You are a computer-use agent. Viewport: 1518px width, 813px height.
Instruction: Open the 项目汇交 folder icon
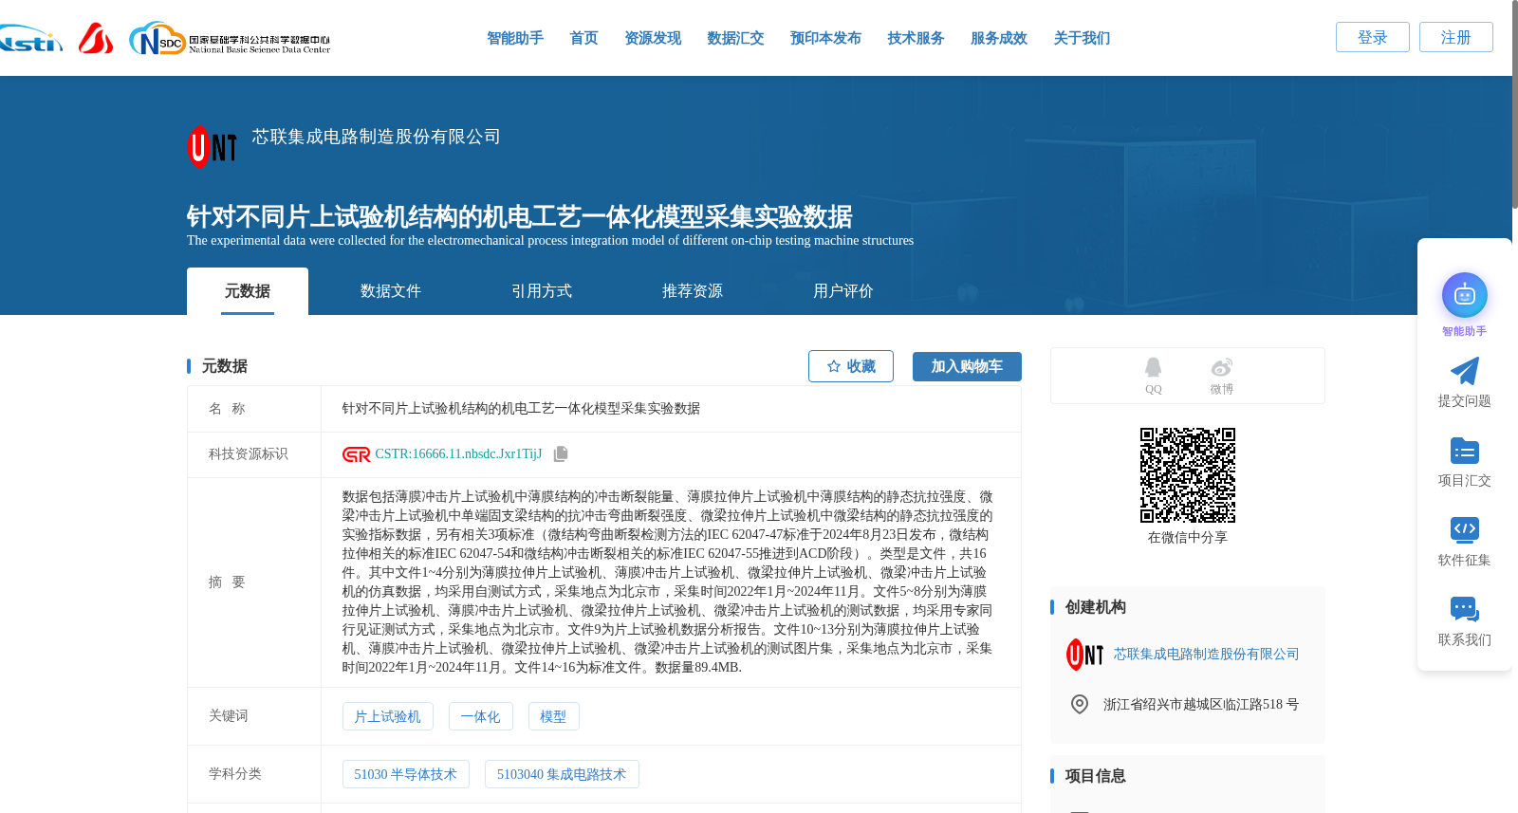(x=1465, y=451)
